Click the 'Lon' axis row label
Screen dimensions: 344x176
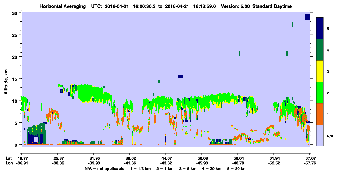pos(9,163)
